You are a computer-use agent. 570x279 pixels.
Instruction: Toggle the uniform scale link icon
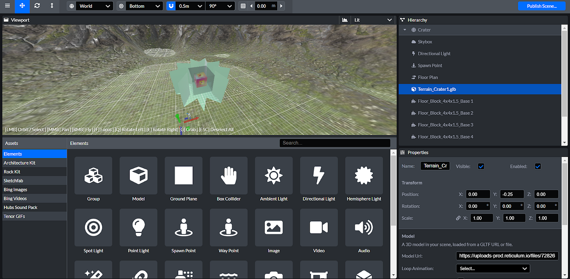point(458,218)
